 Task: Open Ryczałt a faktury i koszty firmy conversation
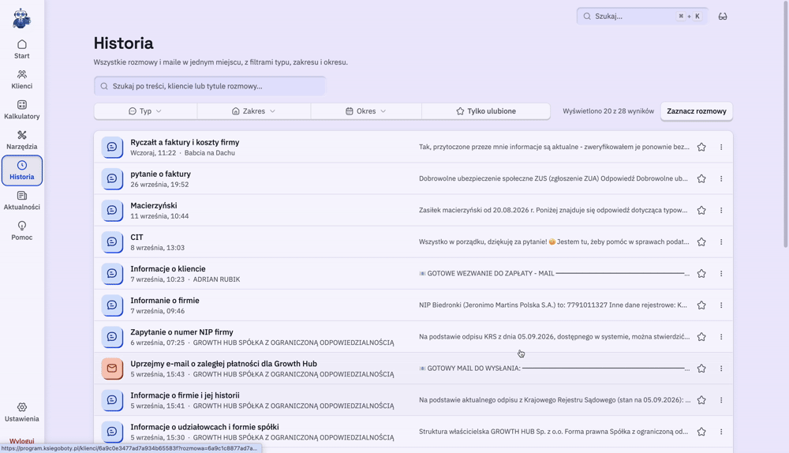click(x=413, y=147)
